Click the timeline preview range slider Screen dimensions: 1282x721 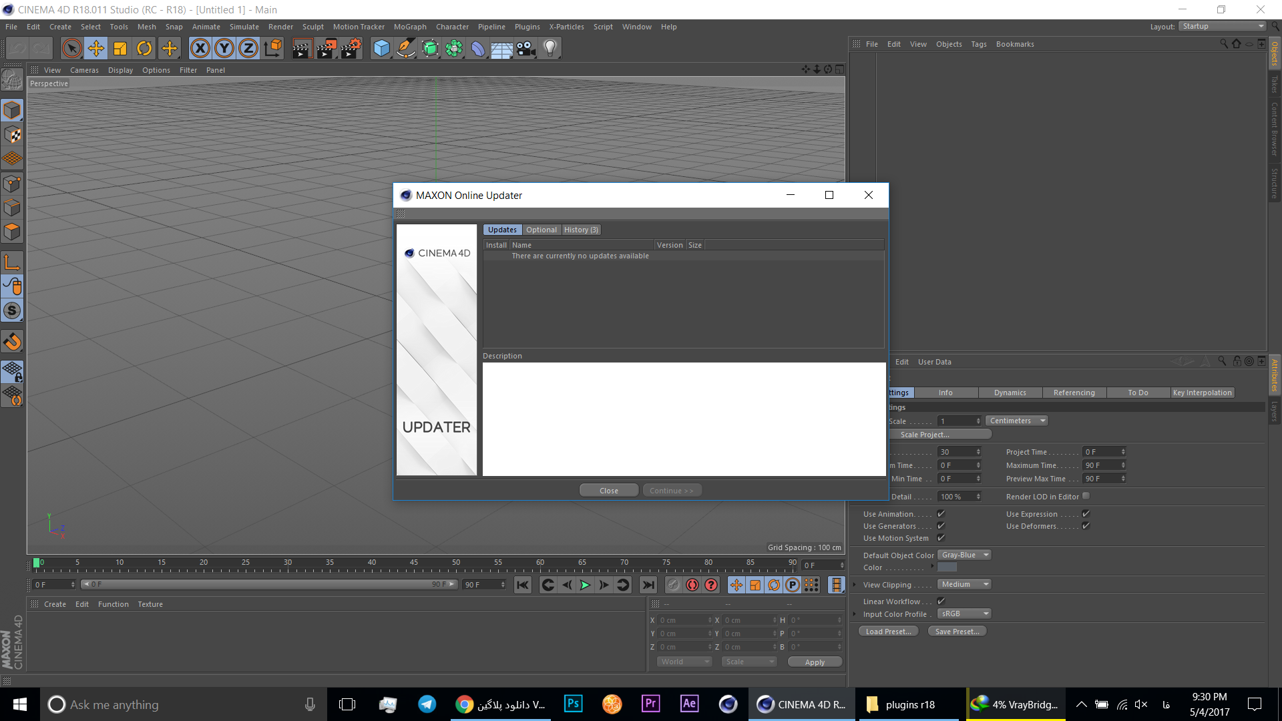[269, 584]
